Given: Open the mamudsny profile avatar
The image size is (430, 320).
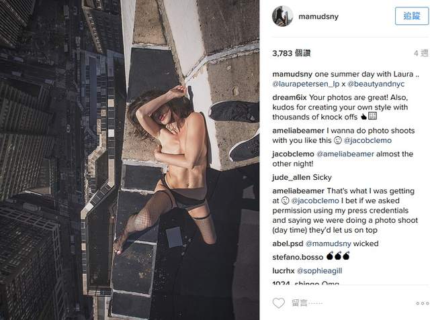Looking at the screenshot, I should [282, 16].
